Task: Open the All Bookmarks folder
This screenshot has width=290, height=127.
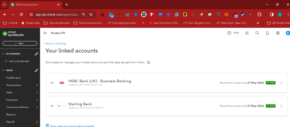Action: [278, 23]
